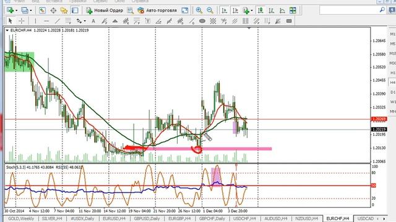Select the Gann grid tool

coord(213,21)
